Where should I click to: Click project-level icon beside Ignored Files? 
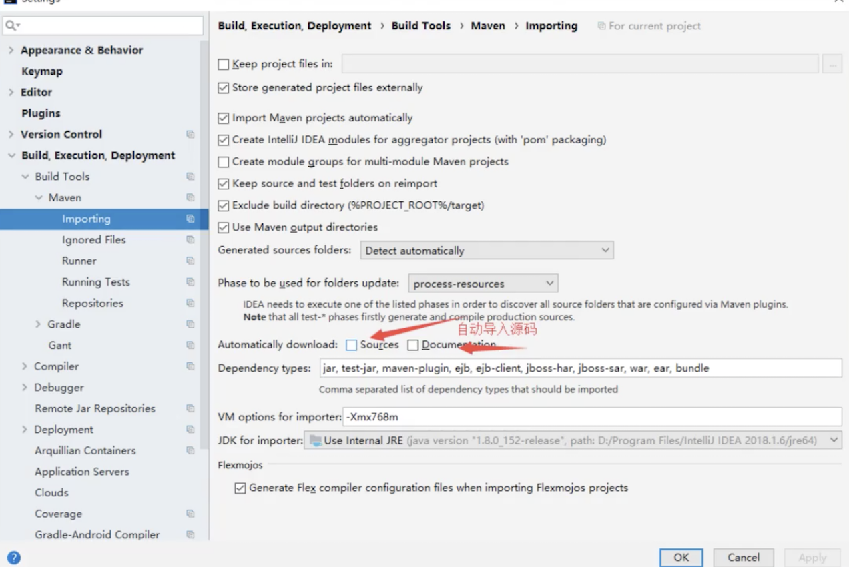[190, 240]
